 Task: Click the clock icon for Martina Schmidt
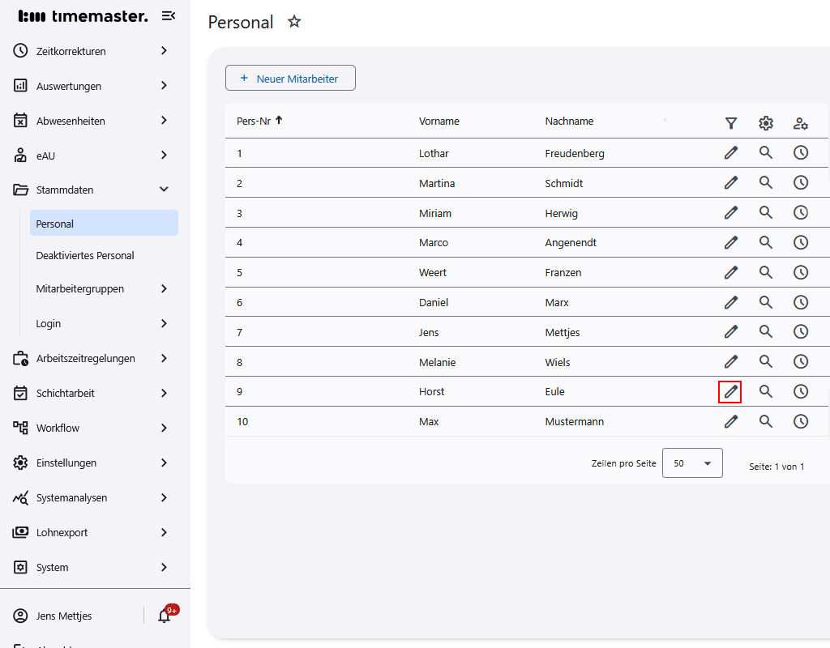(800, 183)
